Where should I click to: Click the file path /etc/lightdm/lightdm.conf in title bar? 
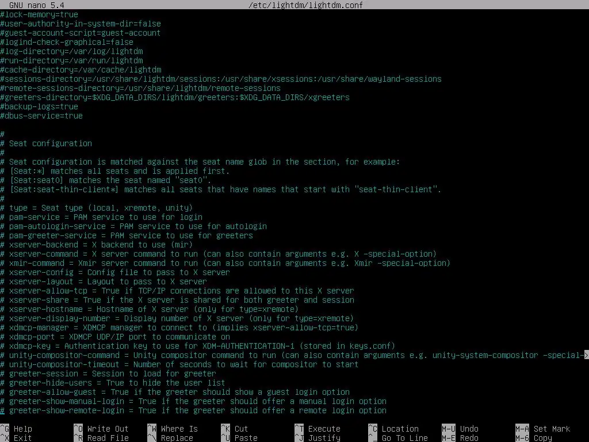click(306, 5)
